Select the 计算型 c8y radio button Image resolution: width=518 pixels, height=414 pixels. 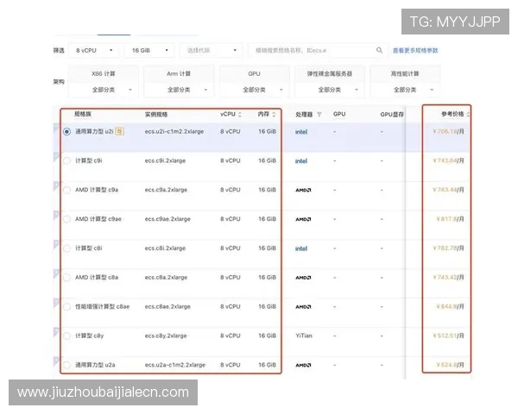pyautogui.click(x=66, y=336)
